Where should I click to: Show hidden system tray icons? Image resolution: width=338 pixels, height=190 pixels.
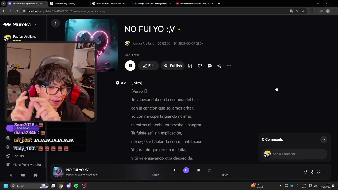[280, 186]
